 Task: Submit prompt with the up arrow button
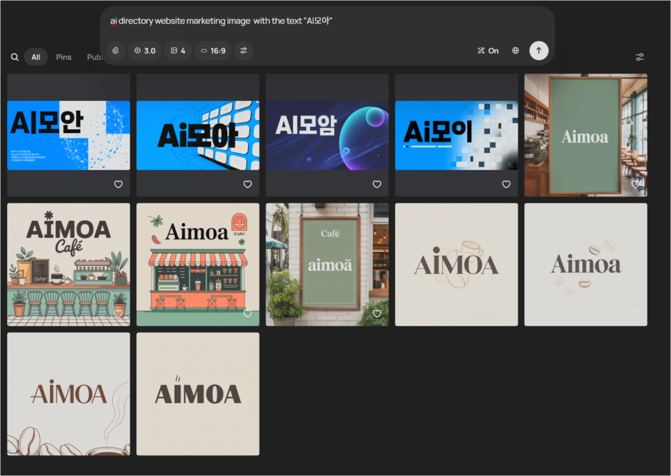pyautogui.click(x=539, y=50)
